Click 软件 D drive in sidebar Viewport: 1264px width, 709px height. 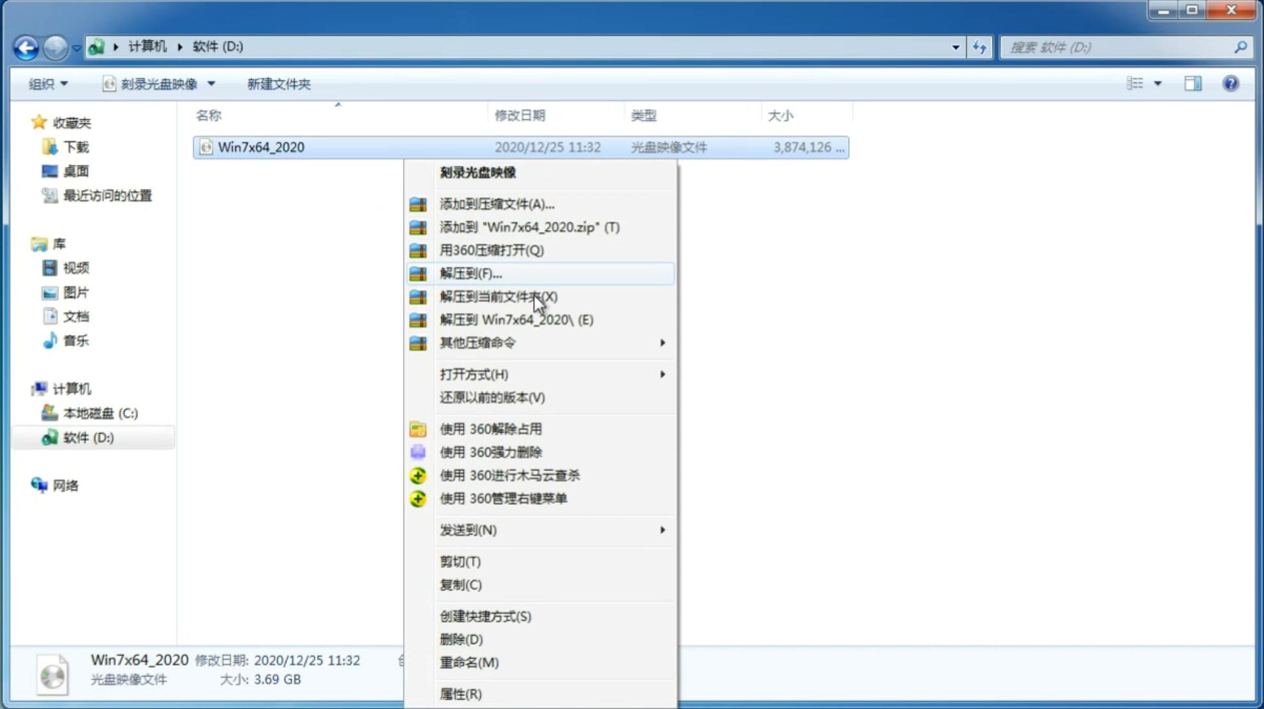point(87,437)
